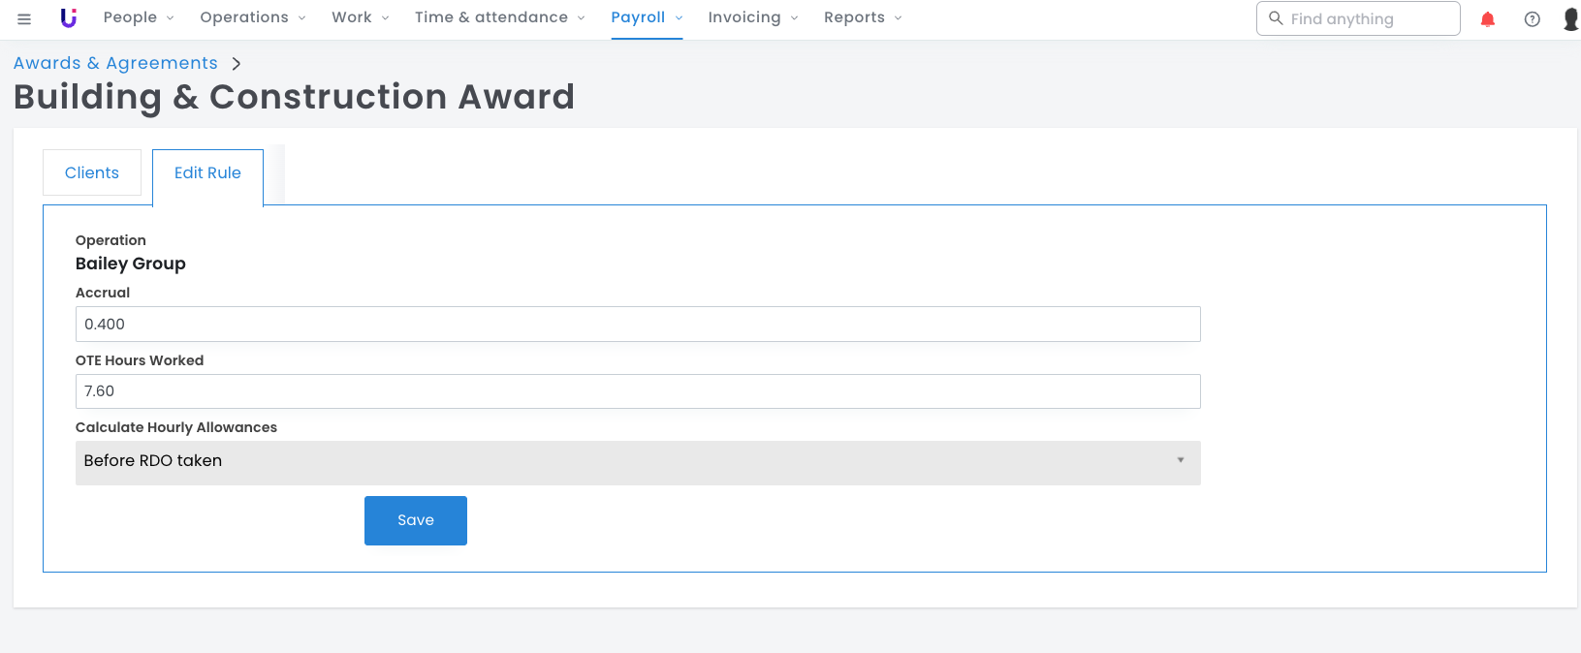Viewport: 1581px width, 653px height.
Task: Save the rule changes
Action: [x=415, y=520]
